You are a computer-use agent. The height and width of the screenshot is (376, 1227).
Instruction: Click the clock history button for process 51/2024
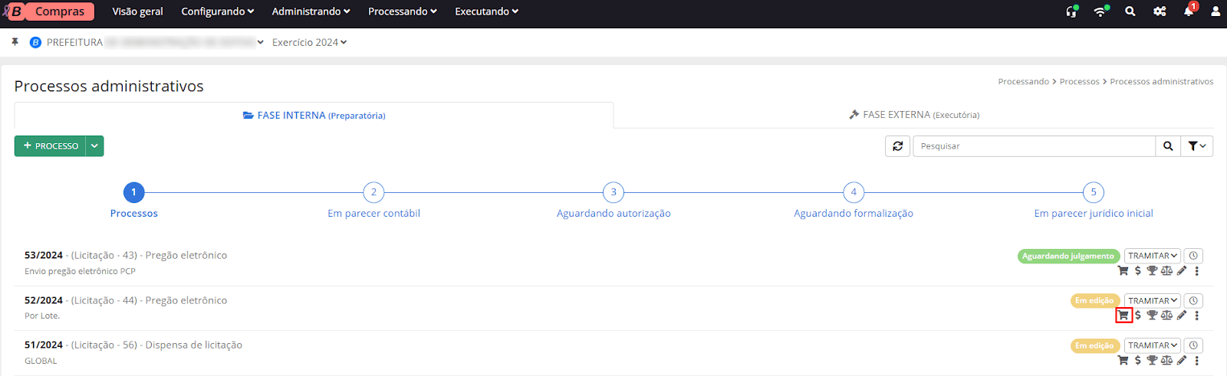point(1193,345)
